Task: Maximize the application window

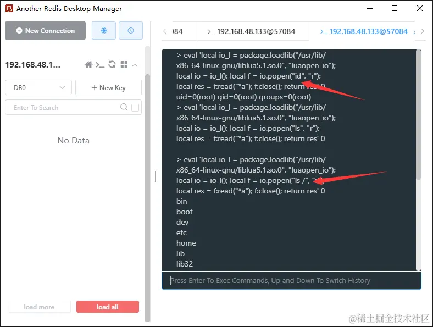Action: (395, 8)
